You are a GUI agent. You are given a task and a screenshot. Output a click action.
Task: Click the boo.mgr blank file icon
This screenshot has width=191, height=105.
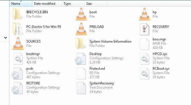[x=145, y=44]
